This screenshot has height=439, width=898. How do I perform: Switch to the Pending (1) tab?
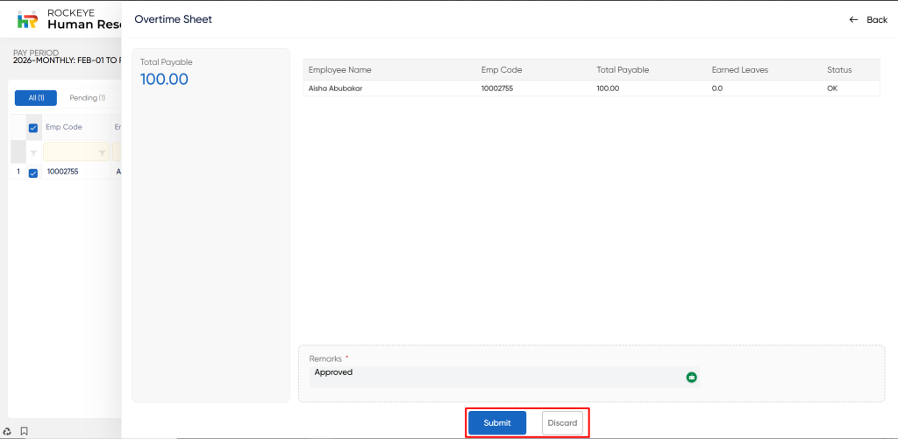coord(88,98)
